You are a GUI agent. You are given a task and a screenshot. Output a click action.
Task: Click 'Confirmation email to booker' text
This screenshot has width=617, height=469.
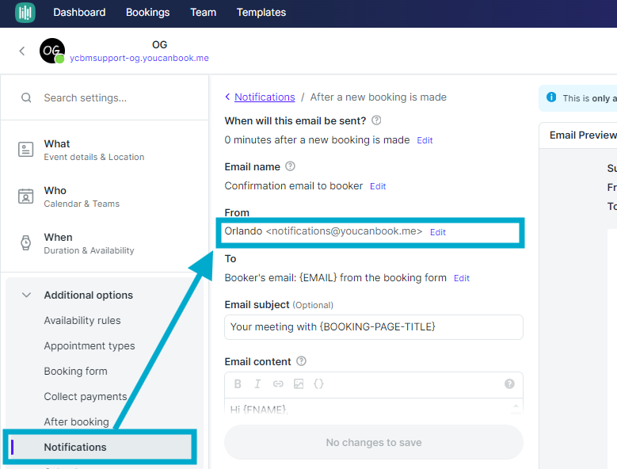(294, 186)
